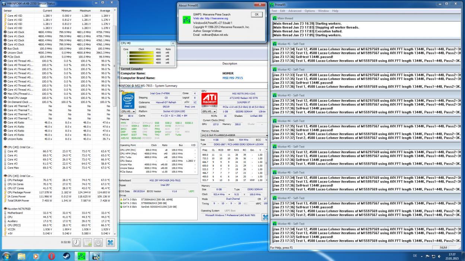Viewport: 465px width, 261px height.
Task: Click the volume speaker tray icon
Action: 439,256
